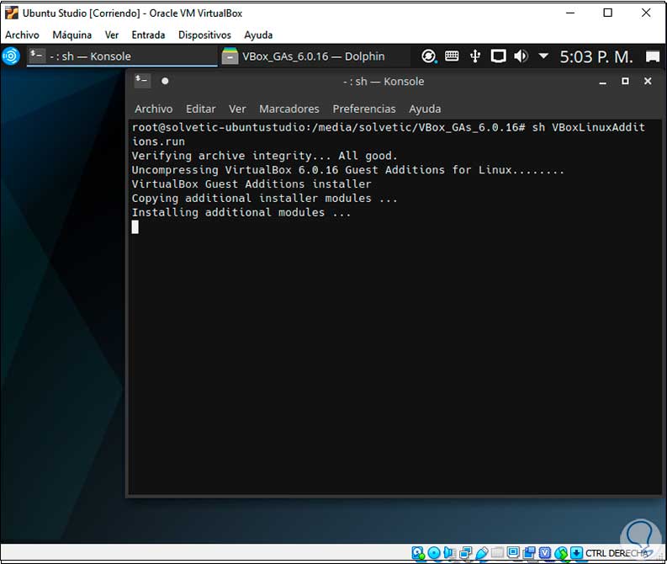The height and width of the screenshot is (564, 667).
Task: Open the USB device notifier tray icon
Action: pyautogui.click(x=475, y=56)
